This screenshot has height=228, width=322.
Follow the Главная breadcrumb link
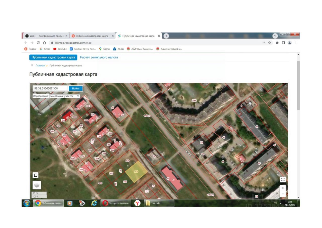tap(40, 65)
